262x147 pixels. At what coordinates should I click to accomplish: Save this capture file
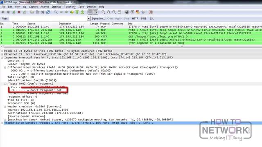(37, 12)
